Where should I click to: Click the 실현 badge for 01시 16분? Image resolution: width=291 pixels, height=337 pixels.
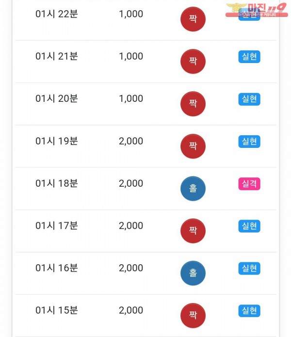(x=249, y=268)
